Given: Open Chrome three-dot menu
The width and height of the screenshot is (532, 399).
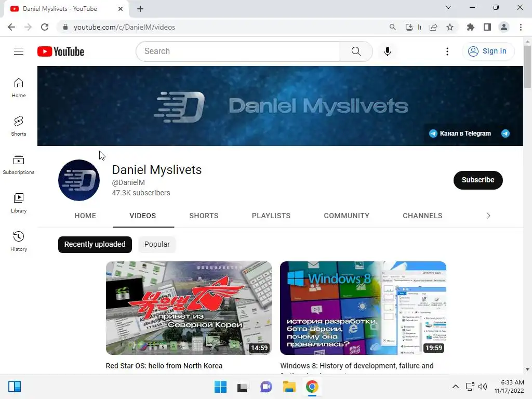Looking at the screenshot, I should (521, 27).
